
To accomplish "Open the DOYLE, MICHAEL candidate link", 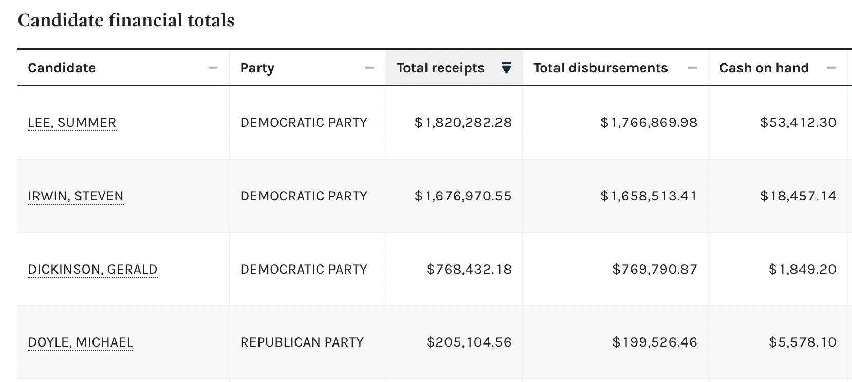I will tap(81, 342).
